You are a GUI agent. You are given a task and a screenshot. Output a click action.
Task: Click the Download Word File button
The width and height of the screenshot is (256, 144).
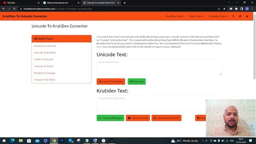(x=166, y=118)
